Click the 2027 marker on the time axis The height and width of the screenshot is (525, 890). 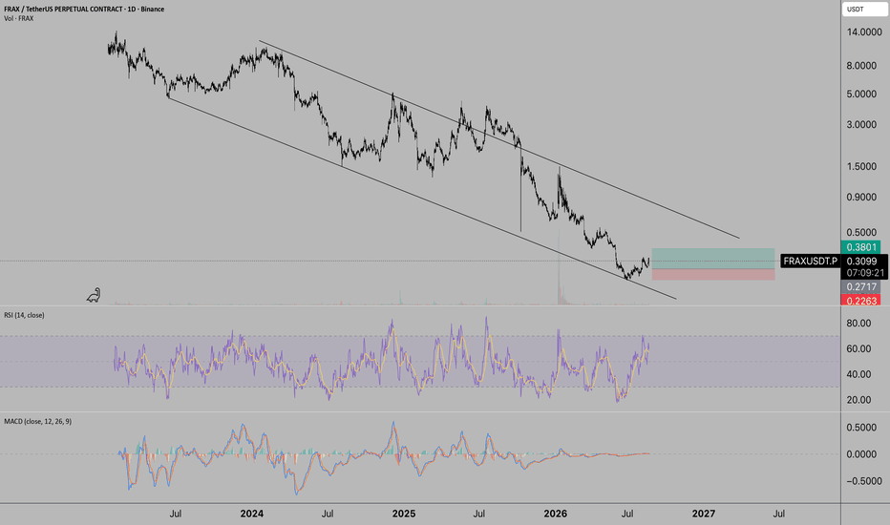704,514
